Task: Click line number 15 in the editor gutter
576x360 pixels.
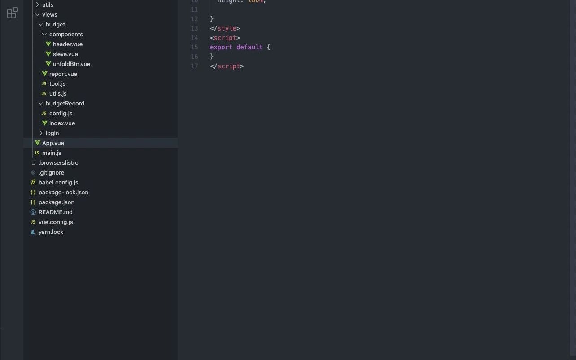Action: click(x=194, y=47)
